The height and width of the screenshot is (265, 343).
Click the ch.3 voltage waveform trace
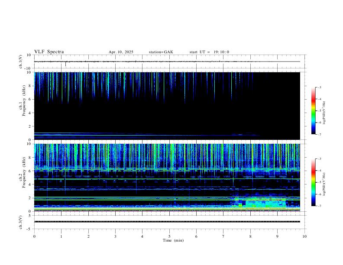(x=167, y=222)
